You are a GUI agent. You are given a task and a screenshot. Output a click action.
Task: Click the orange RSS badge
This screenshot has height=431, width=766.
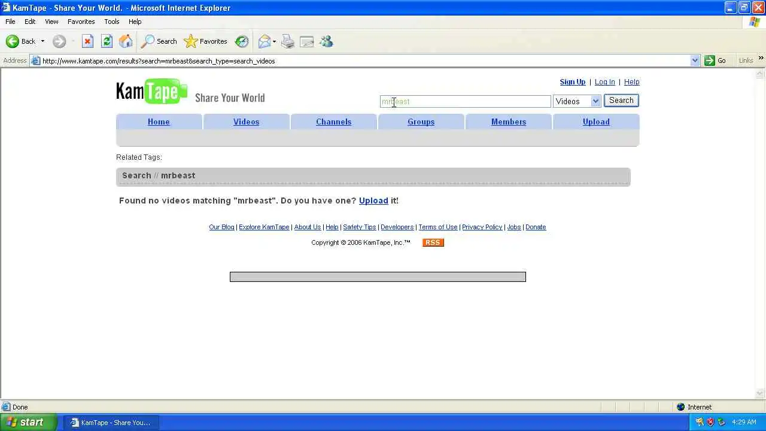click(x=433, y=242)
